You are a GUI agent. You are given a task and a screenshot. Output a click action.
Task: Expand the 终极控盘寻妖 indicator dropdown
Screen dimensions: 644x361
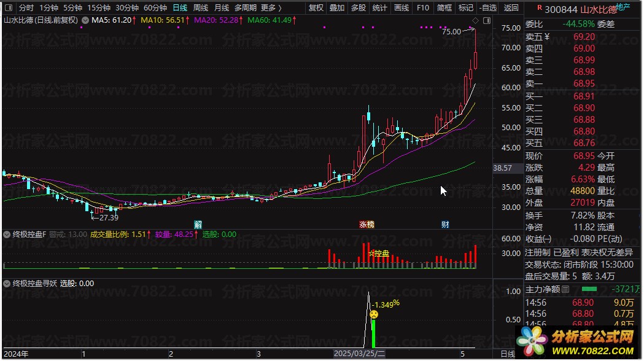[x=7, y=284]
